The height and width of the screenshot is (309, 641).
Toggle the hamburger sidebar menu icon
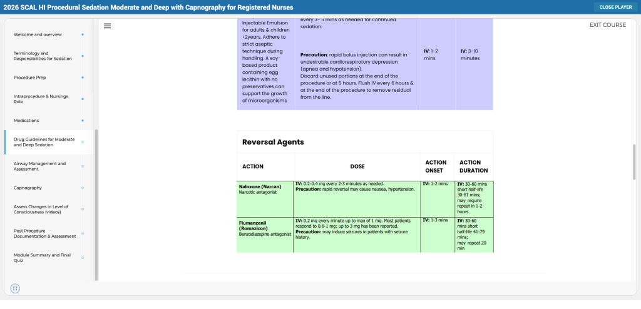pos(107,26)
